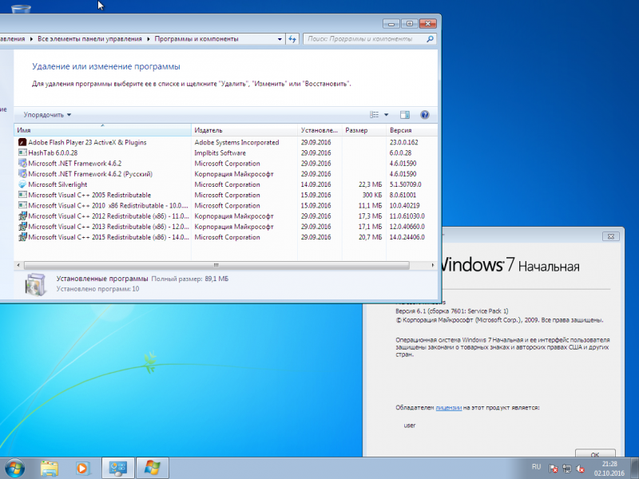This screenshot has width=639, height=479.
Task: Sort list by Установлено column
Action: click(x=320, y=130)
